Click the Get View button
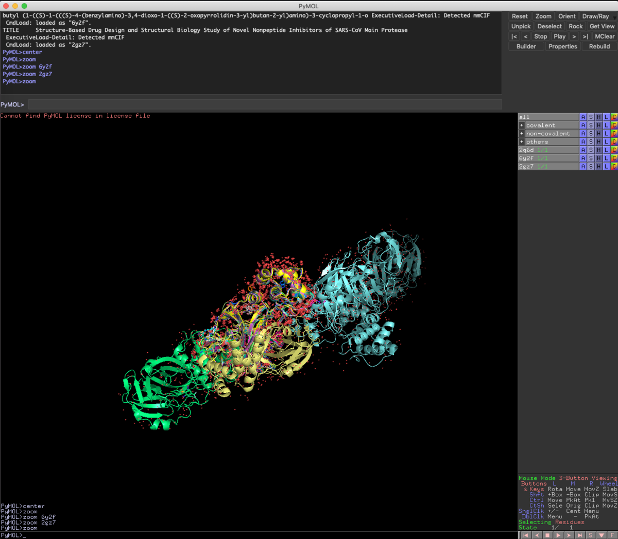Viewport: 618px width, 539px height. [602, 26]
